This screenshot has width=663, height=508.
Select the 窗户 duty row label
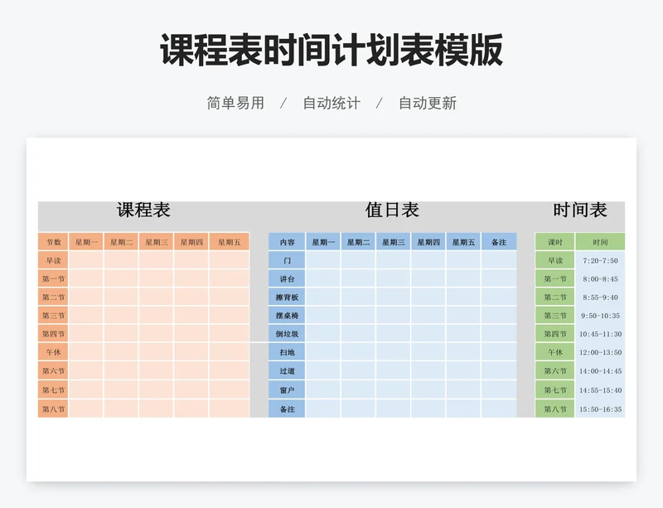(x=287, y=389)
